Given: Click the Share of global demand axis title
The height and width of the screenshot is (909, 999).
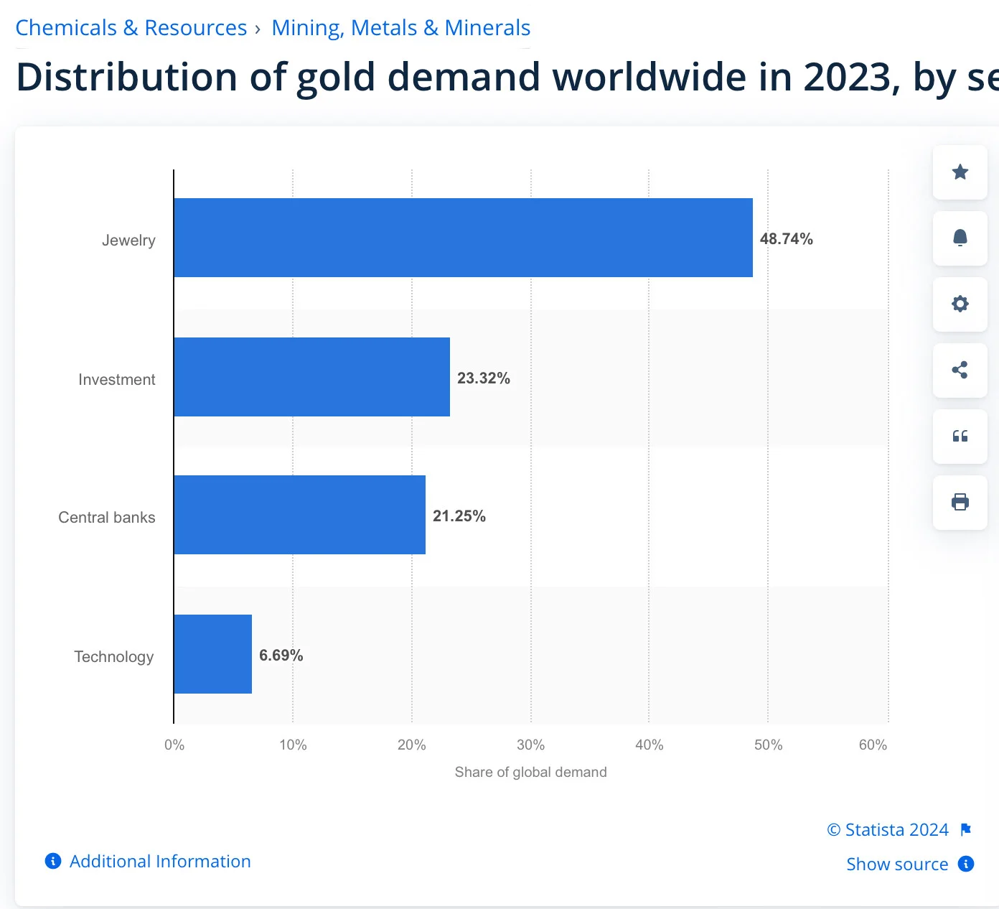Looking at the screenshot, I should (531, 772).
